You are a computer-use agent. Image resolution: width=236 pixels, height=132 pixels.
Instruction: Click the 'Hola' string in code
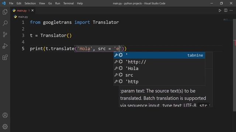(x=85, y=49)
